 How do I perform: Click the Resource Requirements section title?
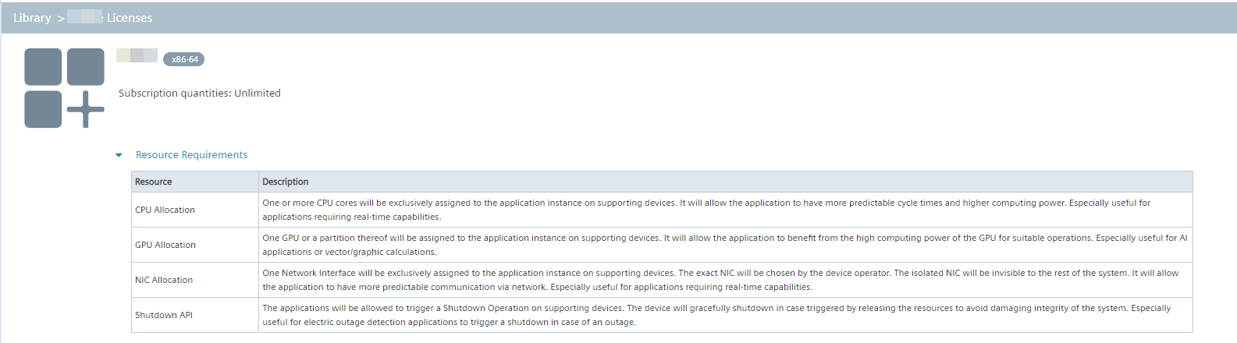click(191, 155)
